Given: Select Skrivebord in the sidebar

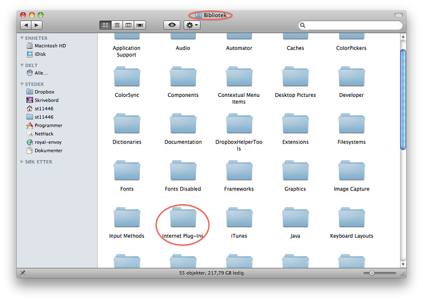Looking at the screenshot, I should click(46, 101).
